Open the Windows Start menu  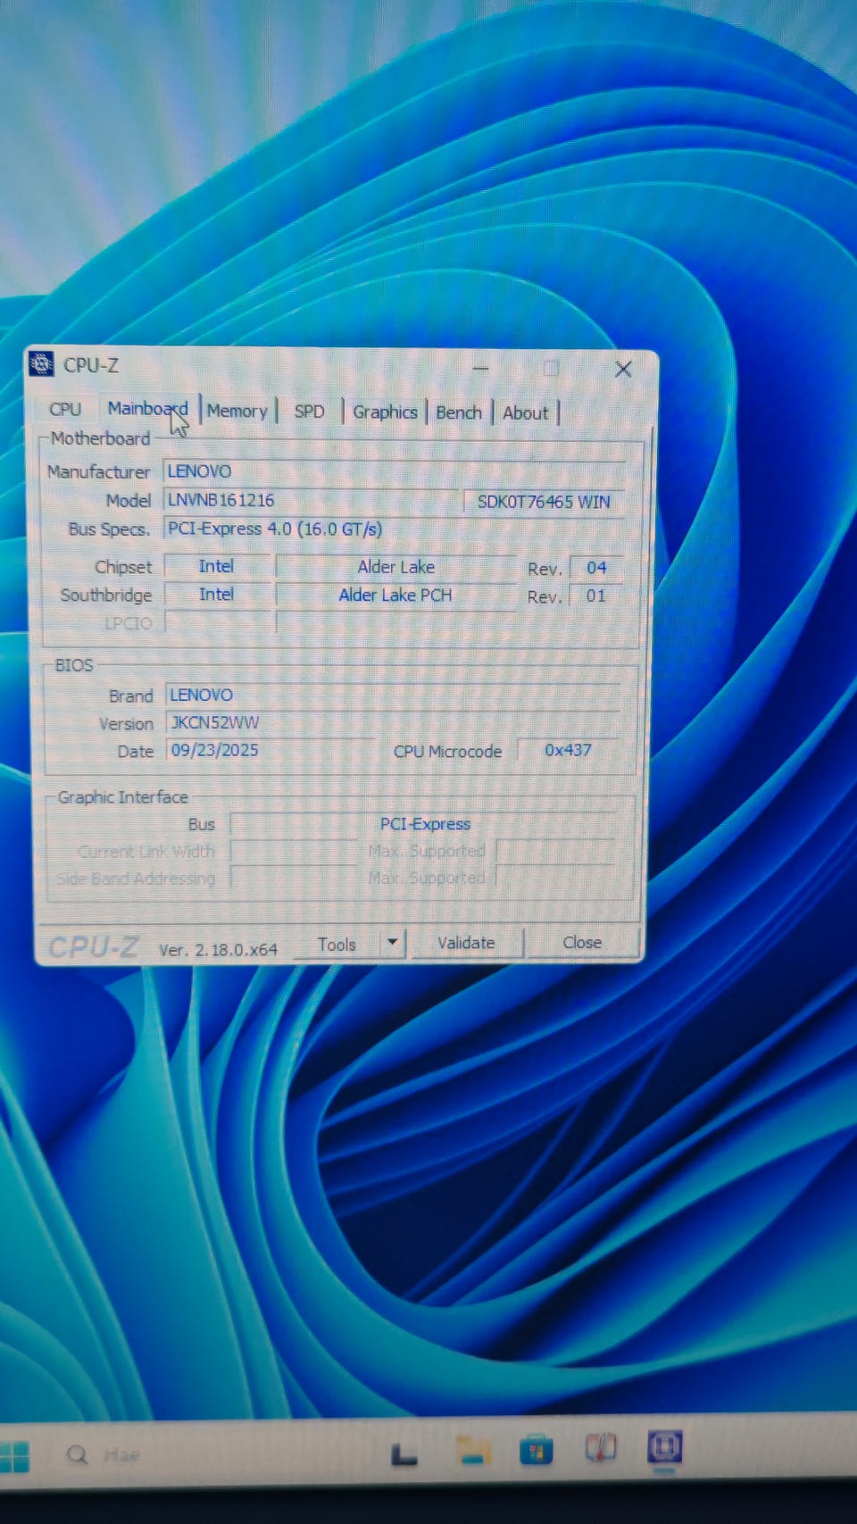pyautogui.click(x=14, y=1456)
